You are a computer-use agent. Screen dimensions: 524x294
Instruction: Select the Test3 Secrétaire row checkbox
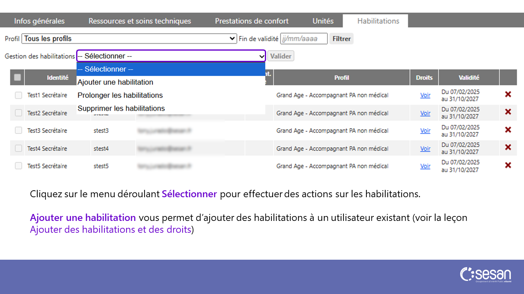tap(18, 130)
